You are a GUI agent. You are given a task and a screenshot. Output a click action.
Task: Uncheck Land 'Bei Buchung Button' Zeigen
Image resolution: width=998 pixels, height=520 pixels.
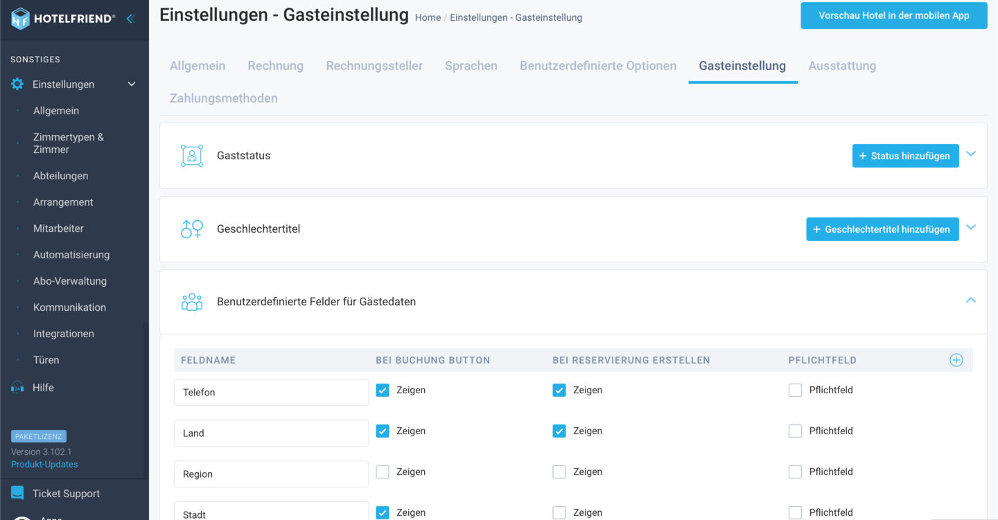click(x=383, y=431)
